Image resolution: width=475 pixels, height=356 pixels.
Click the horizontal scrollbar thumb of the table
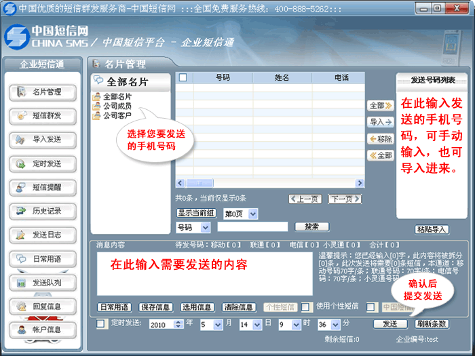pos(199,183)
